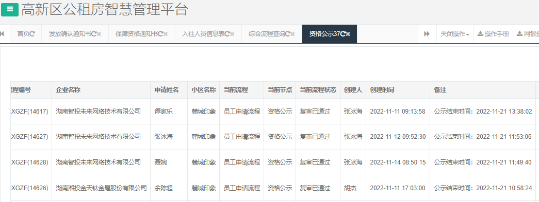Click the 当前流程状态 column header
The height and width of the screenshot is (202, 539).
tap(318, 90)
